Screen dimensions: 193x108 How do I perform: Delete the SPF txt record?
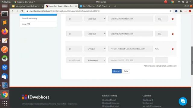(172, 49)
